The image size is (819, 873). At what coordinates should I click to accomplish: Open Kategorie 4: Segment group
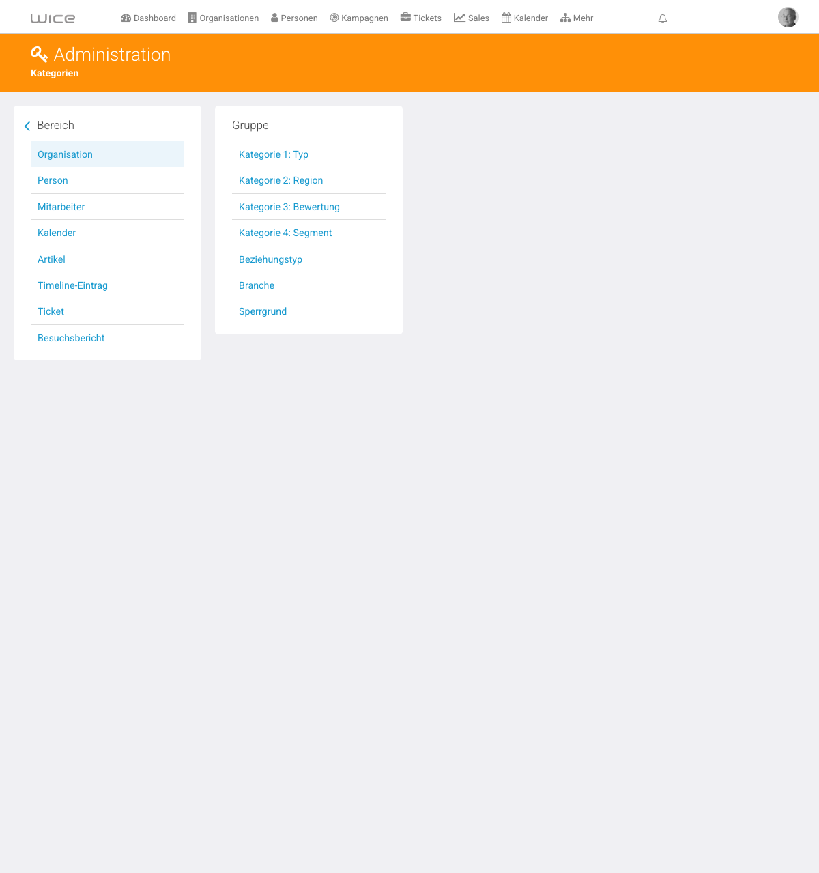click(x=308, y=233)
